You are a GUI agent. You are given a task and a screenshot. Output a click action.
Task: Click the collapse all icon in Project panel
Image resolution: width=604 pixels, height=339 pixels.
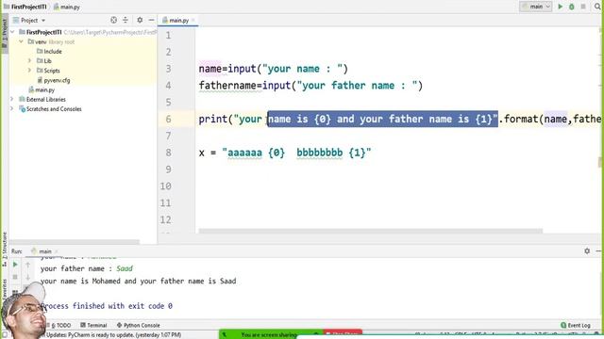tap(126, 20)
